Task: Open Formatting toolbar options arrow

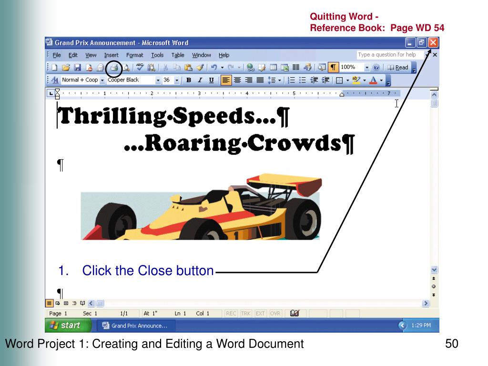Action: coord(388,80)
